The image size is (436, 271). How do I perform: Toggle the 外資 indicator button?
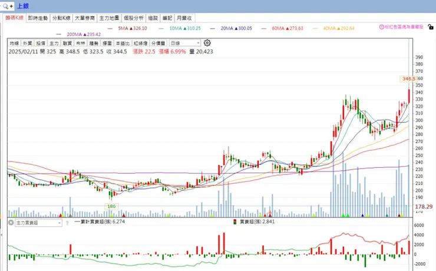point(28,43)
